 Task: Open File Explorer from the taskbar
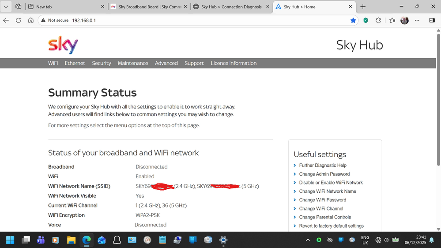tap(71, 240)
